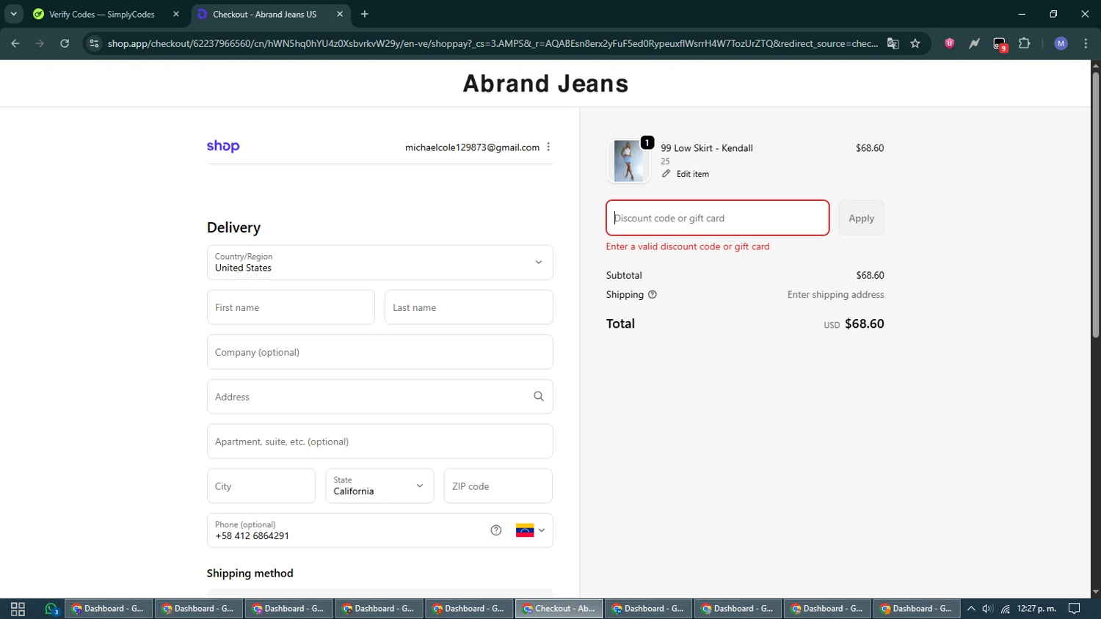Click the Wi-Fi network tray icon
1101x619 pixels.
coord(1005,609)
